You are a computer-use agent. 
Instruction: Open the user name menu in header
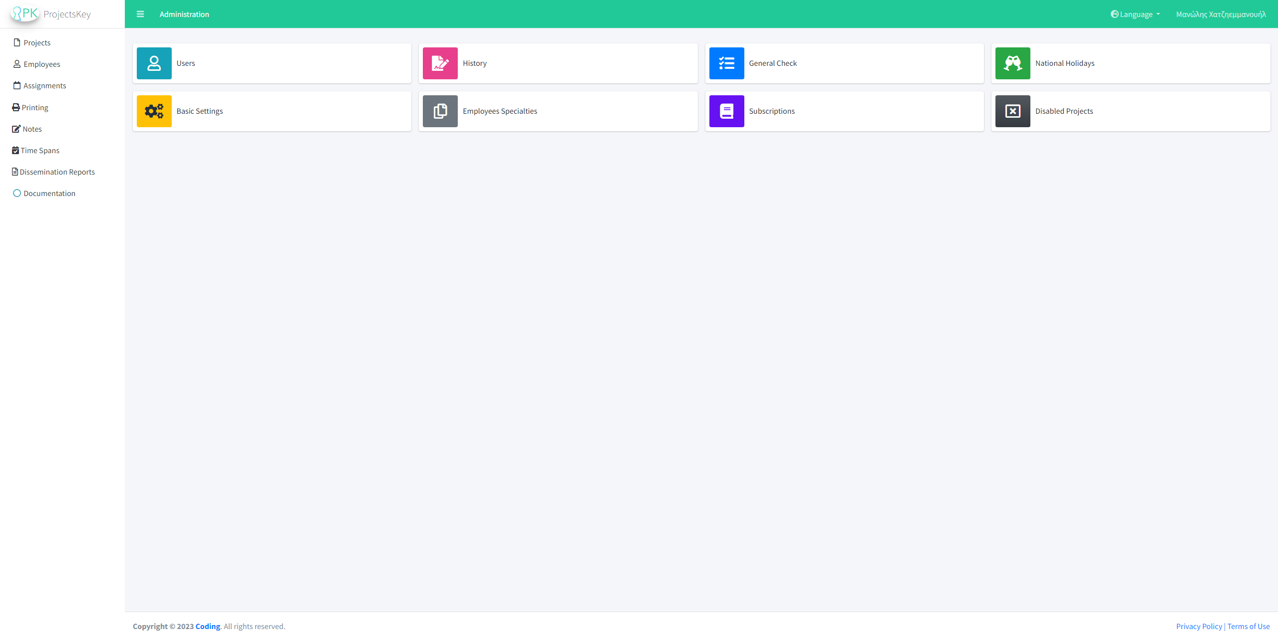tap(1221, 14)
